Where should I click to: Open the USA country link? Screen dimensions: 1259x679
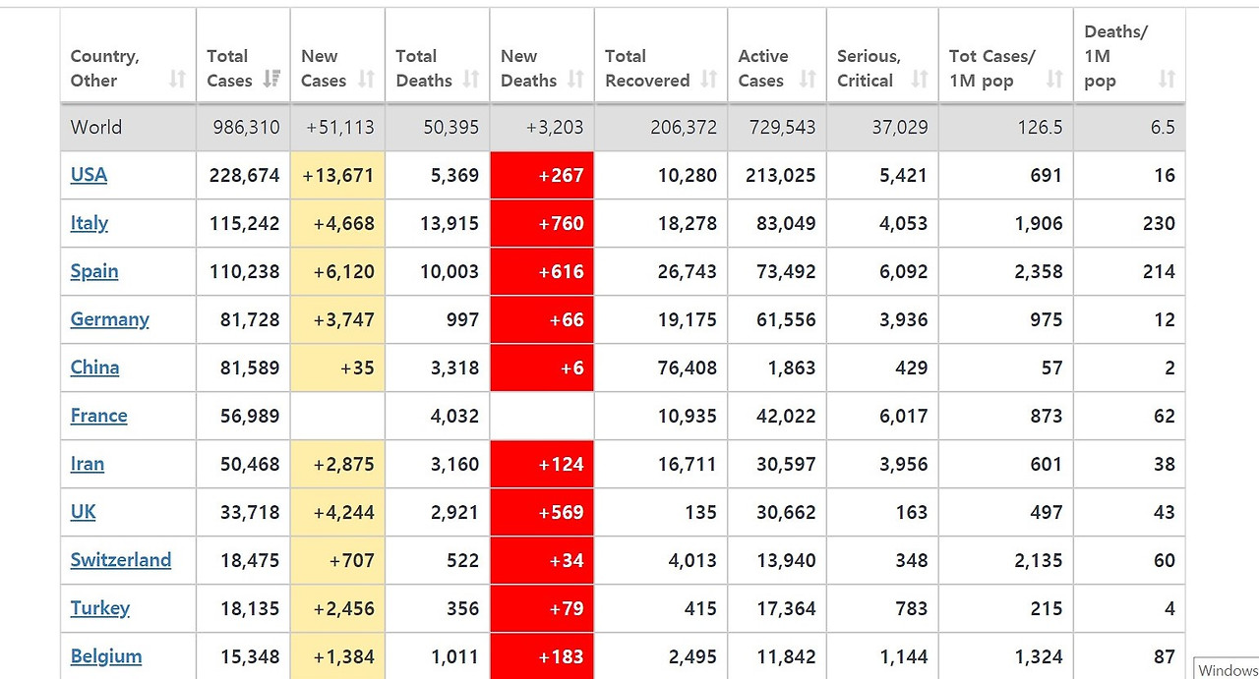pos(89,175)
